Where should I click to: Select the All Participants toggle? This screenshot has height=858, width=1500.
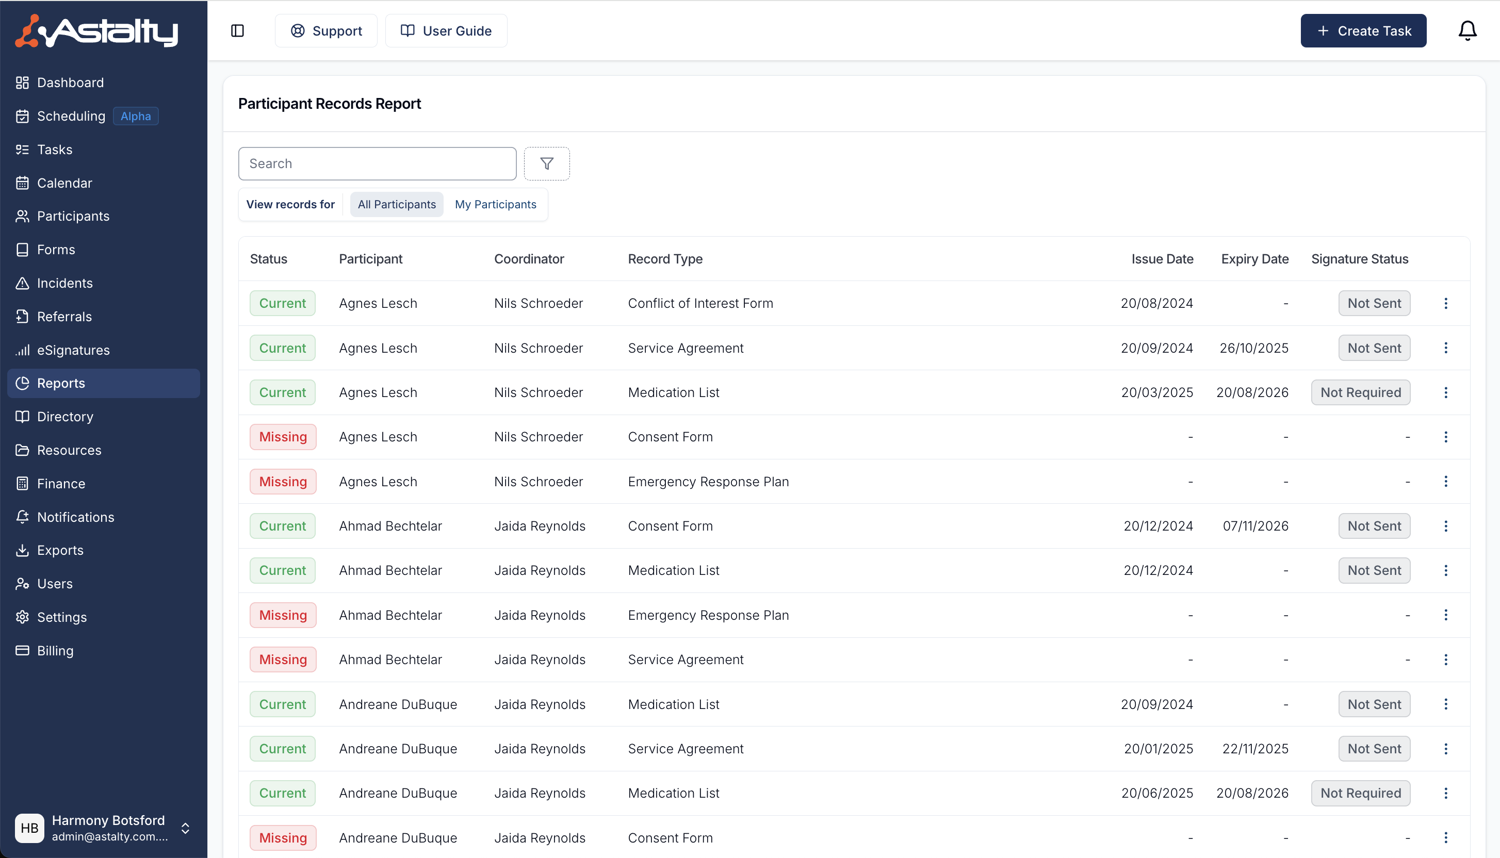click(x=397, y=205)
